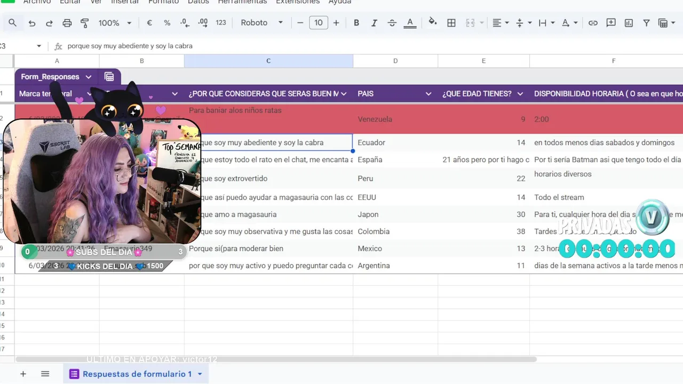Viewport: 683px width, 384px height.
Task: Open the Datos menu
Action: (x=198, y=2)
